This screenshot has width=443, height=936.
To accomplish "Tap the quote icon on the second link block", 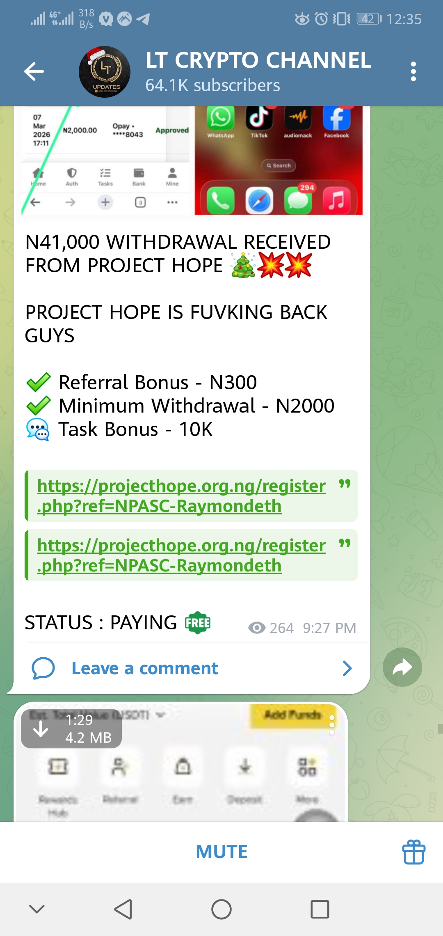I will [x=345, y=544].
